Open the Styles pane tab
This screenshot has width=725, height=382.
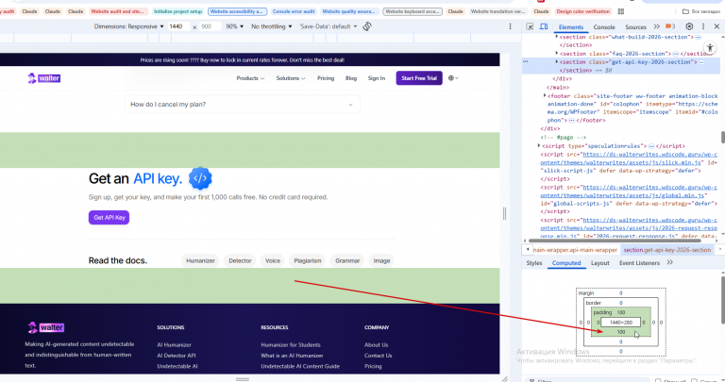534,263
